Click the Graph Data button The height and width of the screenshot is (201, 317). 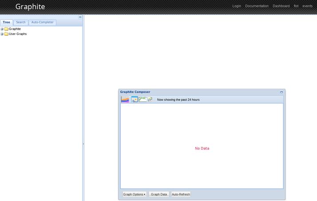click(159, 194)
